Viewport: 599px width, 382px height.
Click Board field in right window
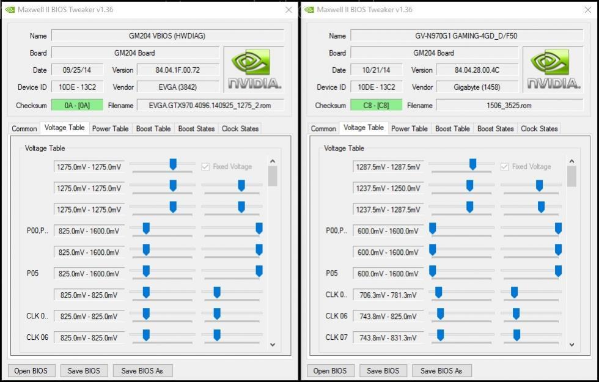coord(434,53)
